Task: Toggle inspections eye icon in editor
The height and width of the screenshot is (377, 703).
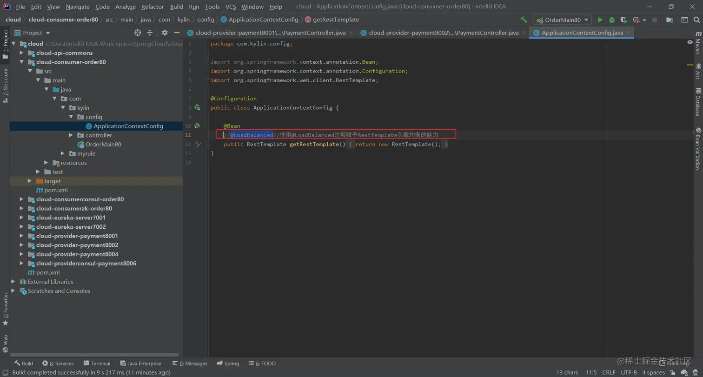Action: (690, 42)
